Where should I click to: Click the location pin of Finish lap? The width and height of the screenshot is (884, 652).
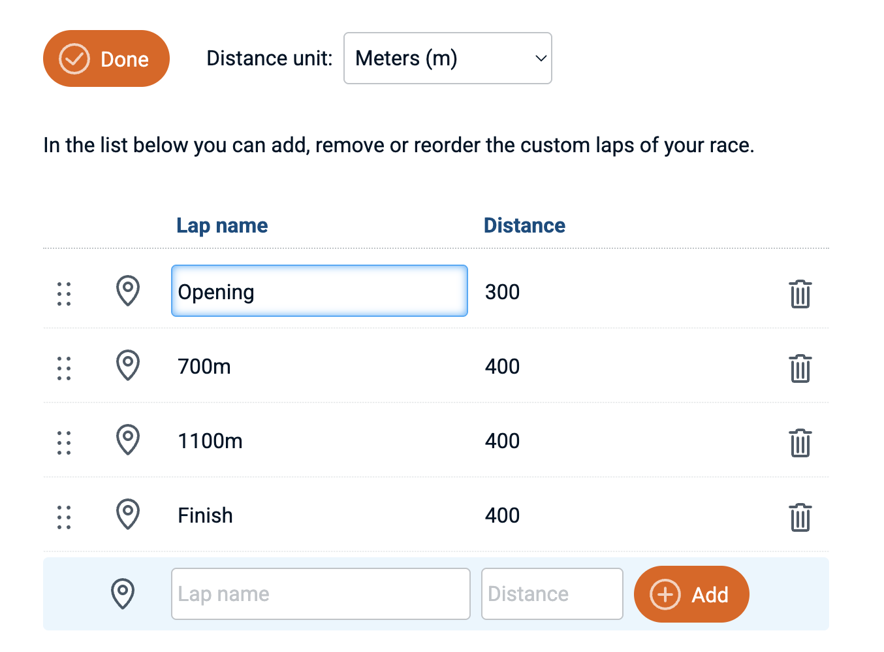(128, 514)
